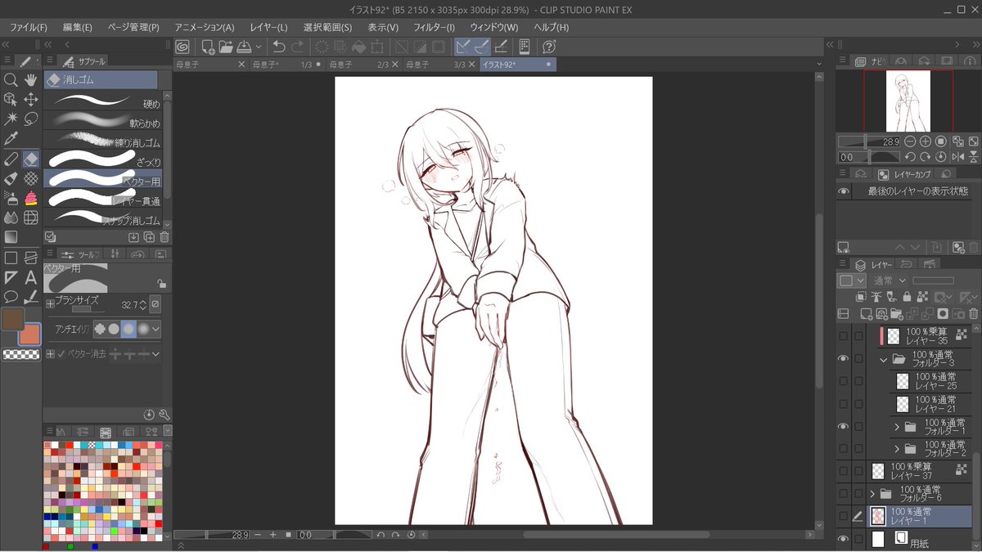Select the 練り消しゴム sub tool

click(x=104, y=138)
